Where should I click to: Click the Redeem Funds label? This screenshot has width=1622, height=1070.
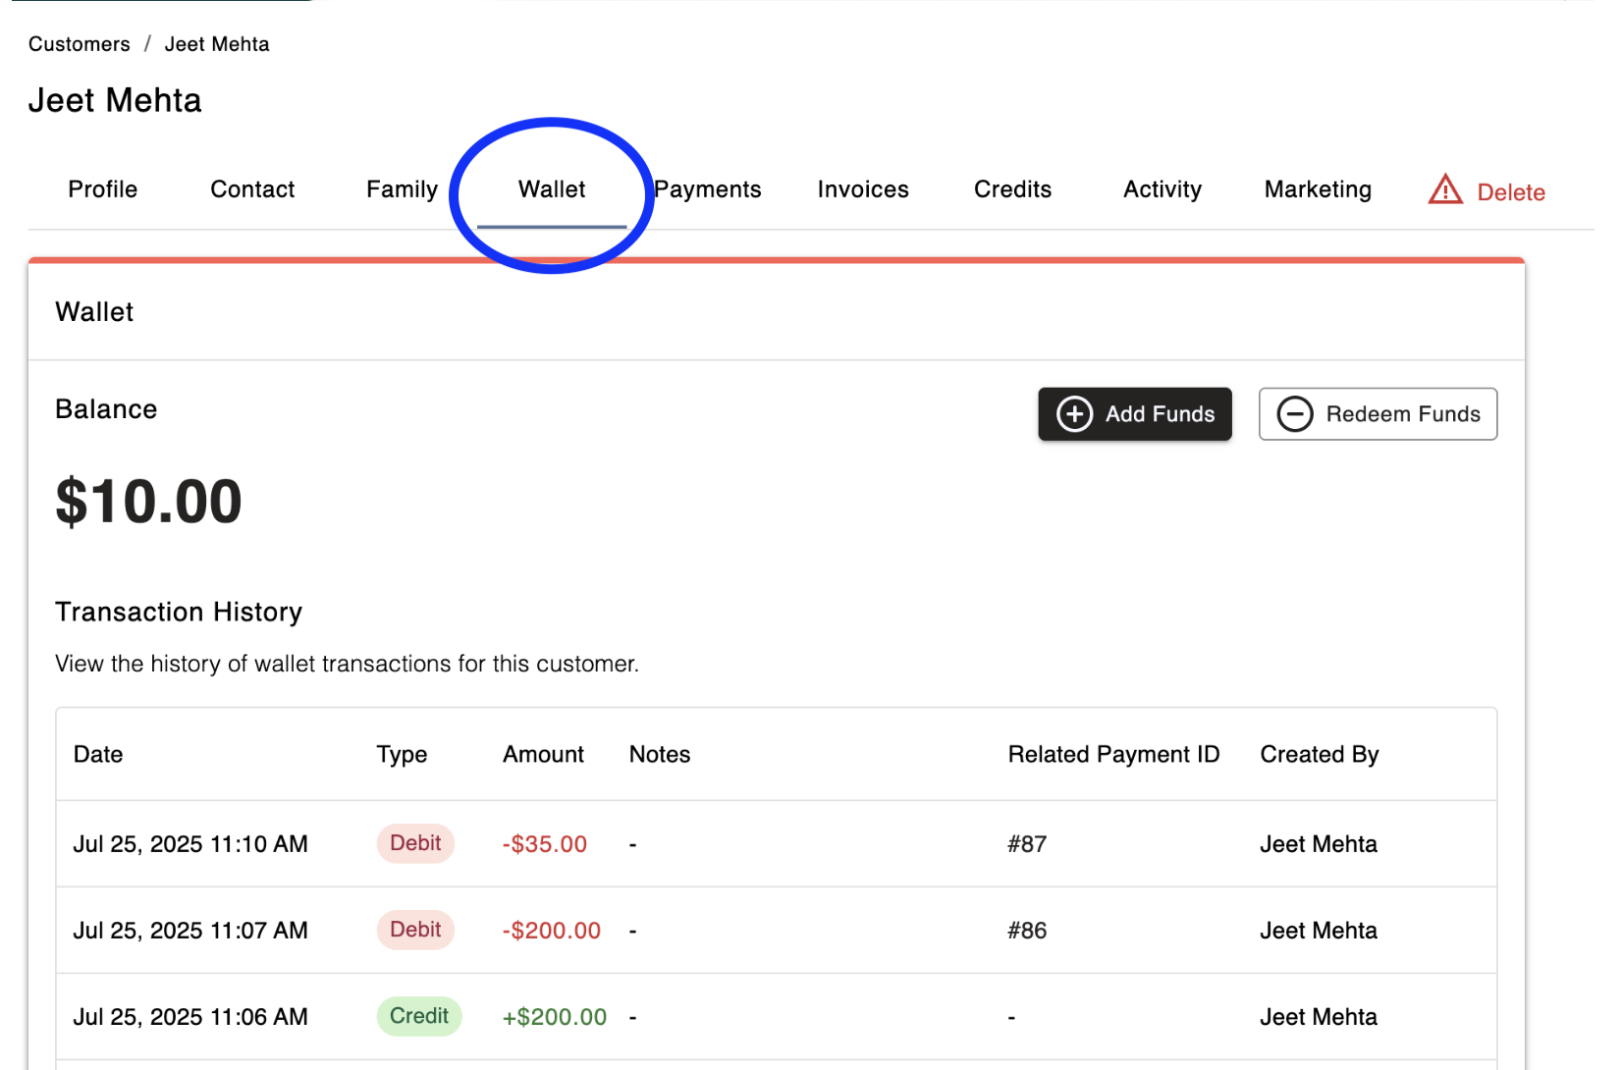pyautogui.click(x=1403, y=414)
